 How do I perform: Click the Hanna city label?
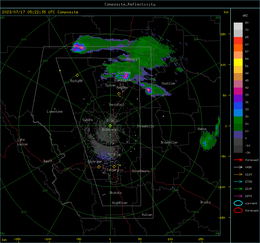(x=202, y=129)
